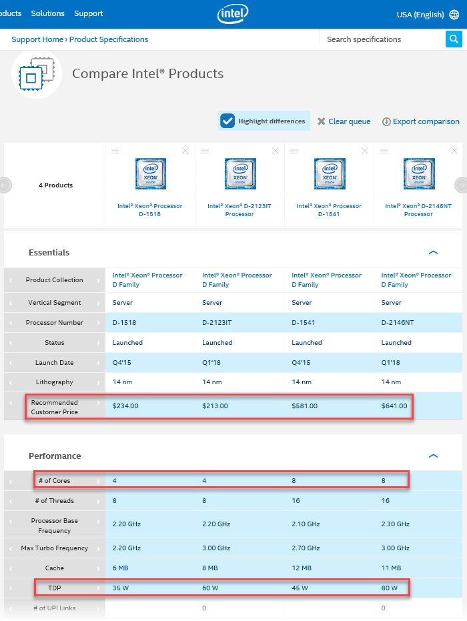Open D-2146NT's Xeon Processor D Family collection link
The height and width of the screenshot is (621, 467).
tap(416, 280)
